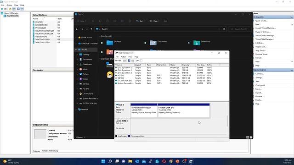Expand the New submenu arrow in Actions pane
The image size is (294, 165).
click(292, 24)
